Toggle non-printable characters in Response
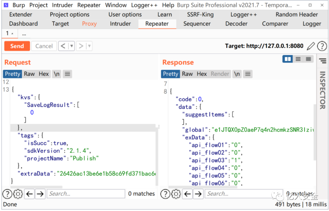The width and height of the screenshot is (329, 211). tap(237, 74)
